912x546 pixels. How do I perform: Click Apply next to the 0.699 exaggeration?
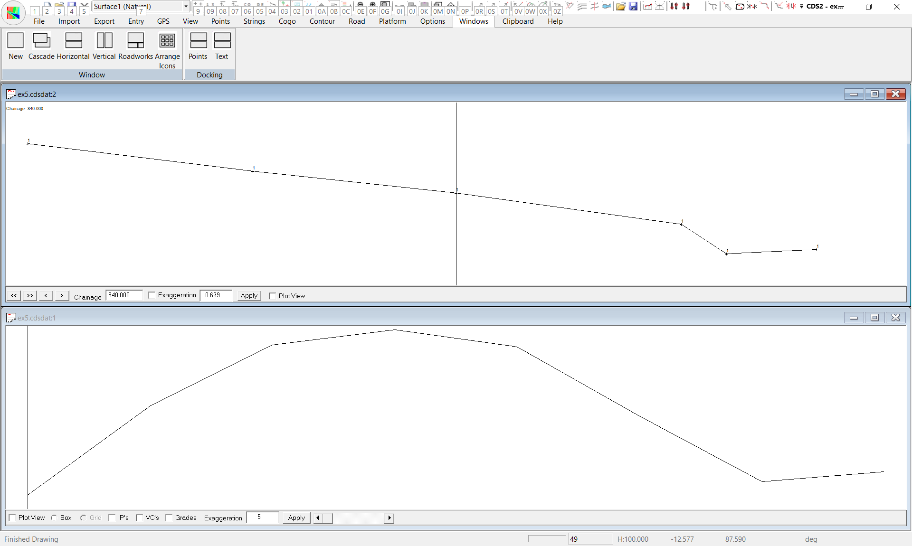(x=249, y=295)
